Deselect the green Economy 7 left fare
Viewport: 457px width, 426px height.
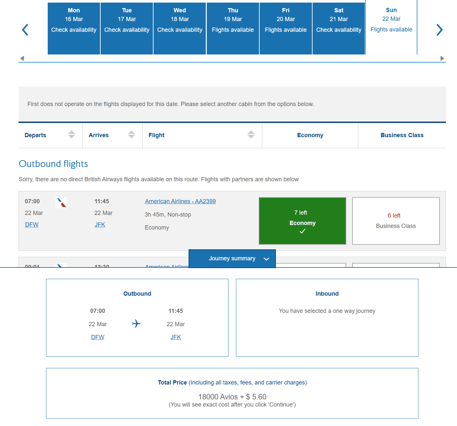(x=302, y=221)
